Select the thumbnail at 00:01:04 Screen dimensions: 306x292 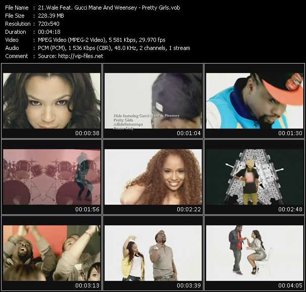click(153, 100)
